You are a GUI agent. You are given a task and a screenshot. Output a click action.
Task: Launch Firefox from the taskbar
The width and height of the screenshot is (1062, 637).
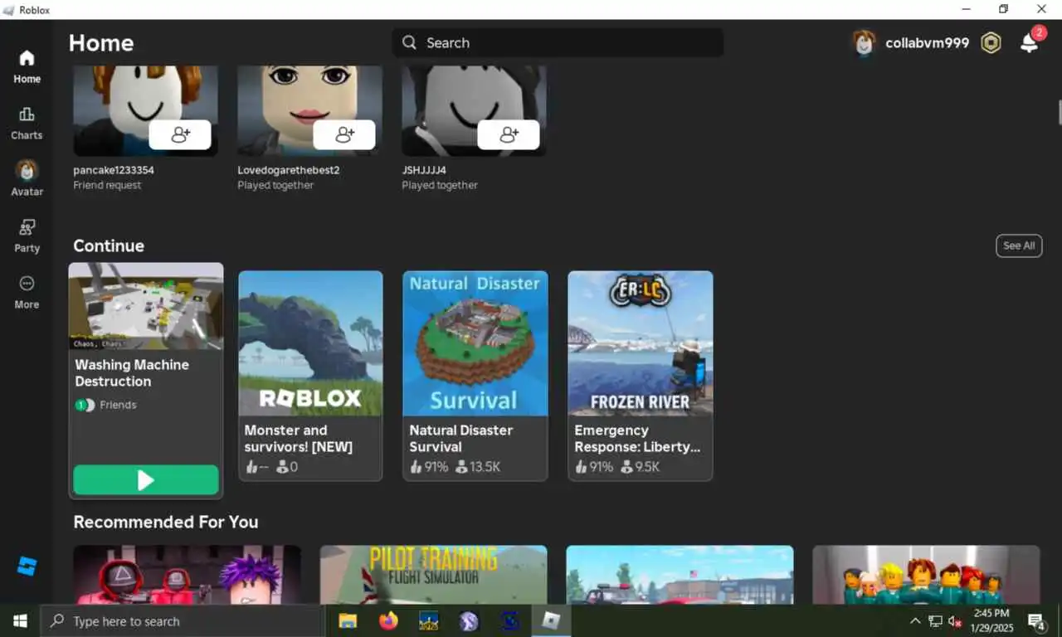click(x=387, y=620)
